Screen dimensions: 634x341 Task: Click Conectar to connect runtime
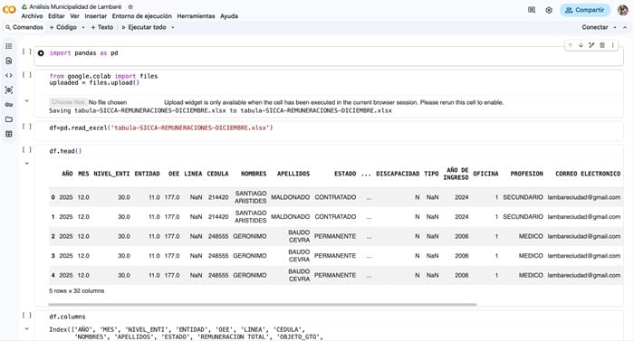click(x=595, y=27)
